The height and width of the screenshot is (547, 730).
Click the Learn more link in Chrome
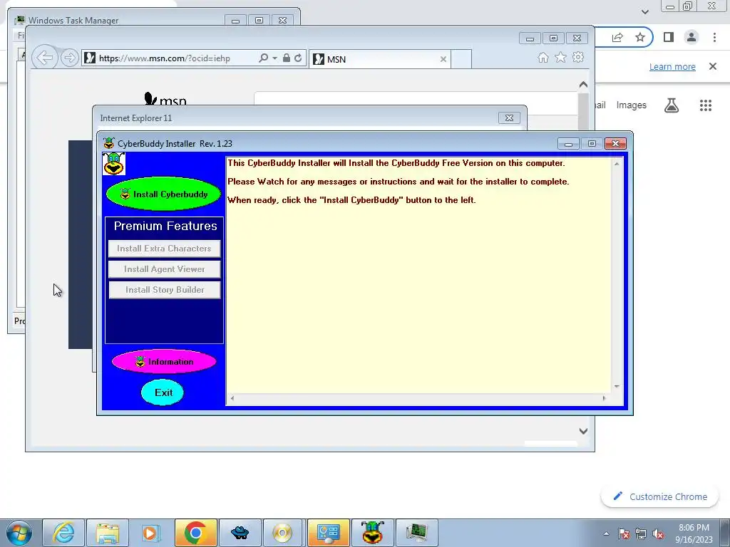click(x=672, y=66)
